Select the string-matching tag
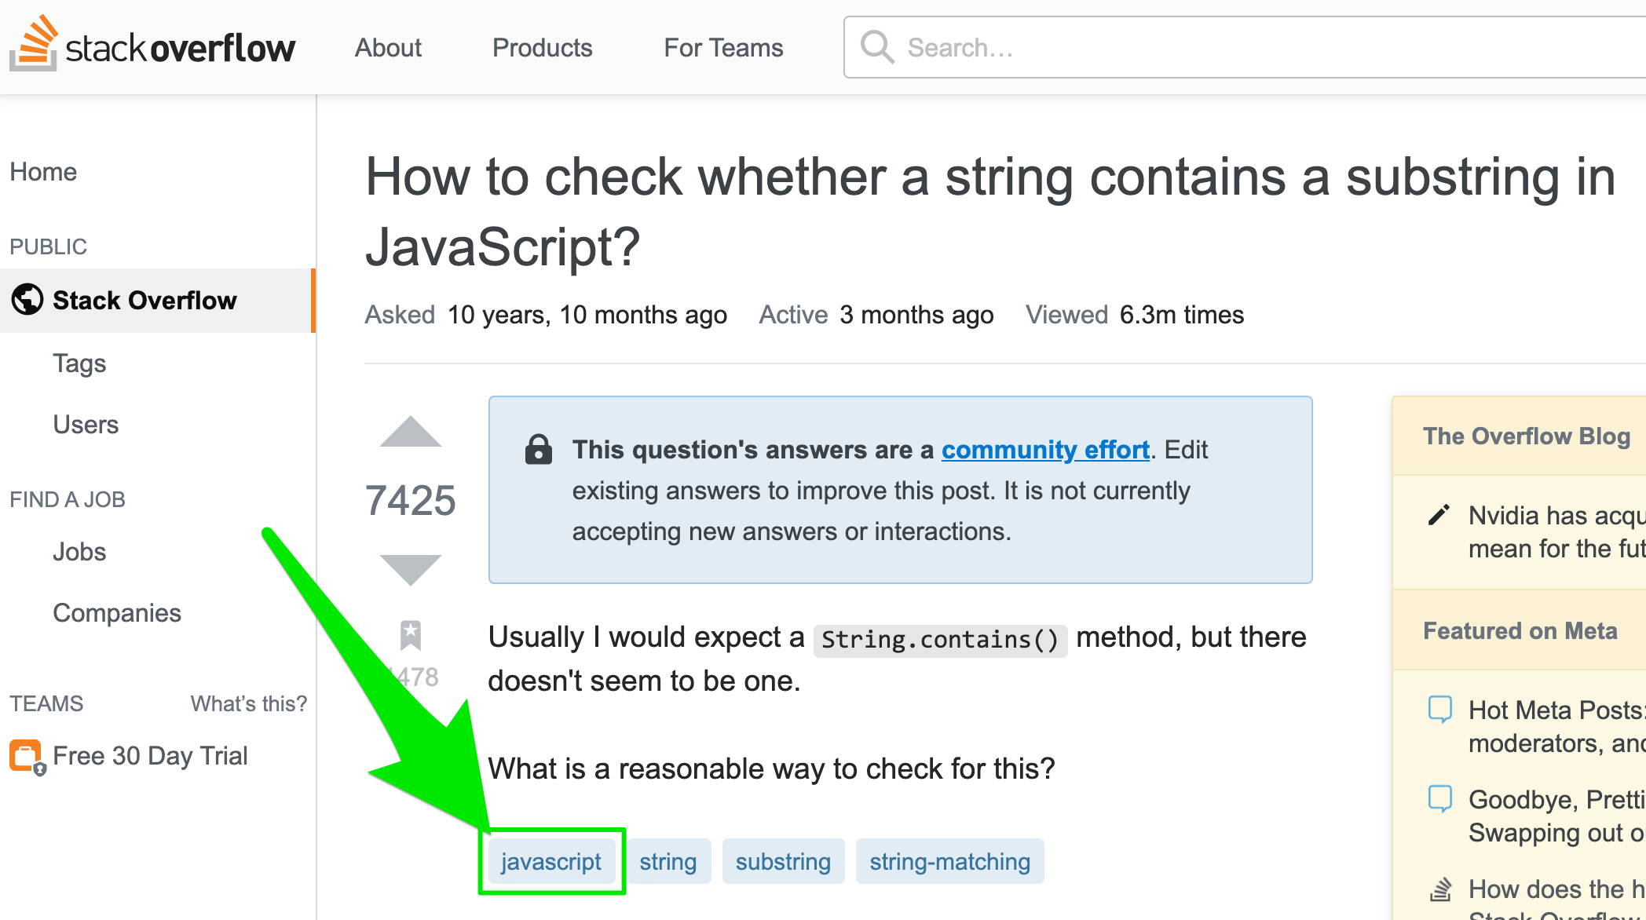This screenshot has width=1646, height=920. pyautogui.click(x=949, y=861)
